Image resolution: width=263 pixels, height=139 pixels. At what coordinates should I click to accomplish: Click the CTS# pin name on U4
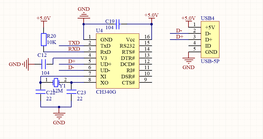pyautogui.click(x=128, y=83)
